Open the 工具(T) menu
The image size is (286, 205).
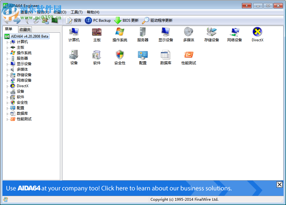[76, 12]
